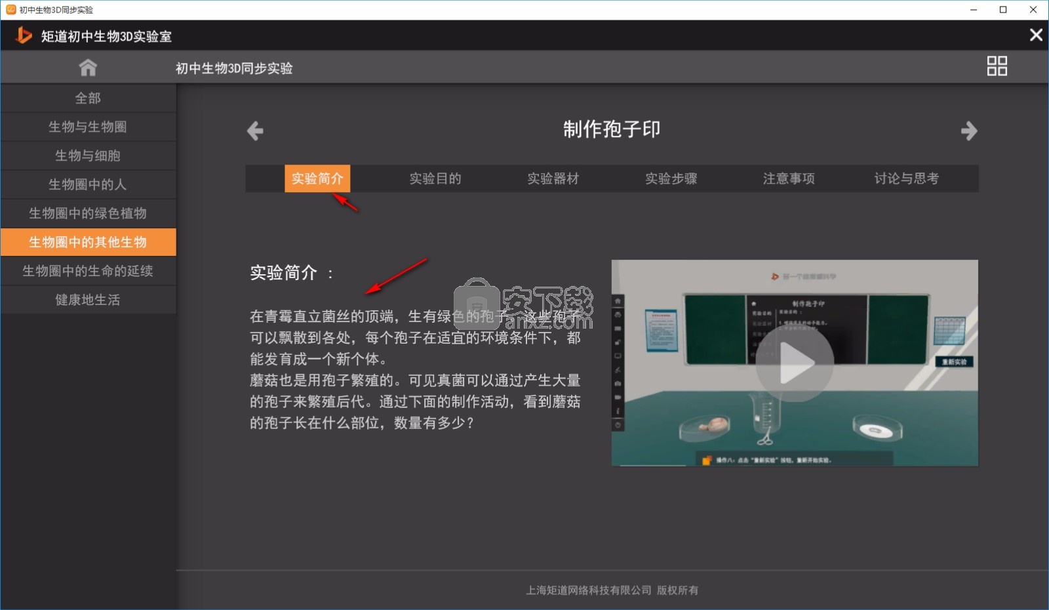Switch to the 实验器材 tab

point(553,178)
